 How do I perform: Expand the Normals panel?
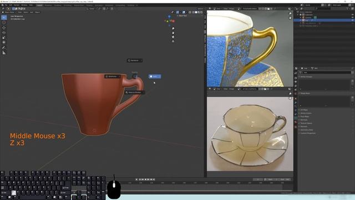tap(303, 120)
